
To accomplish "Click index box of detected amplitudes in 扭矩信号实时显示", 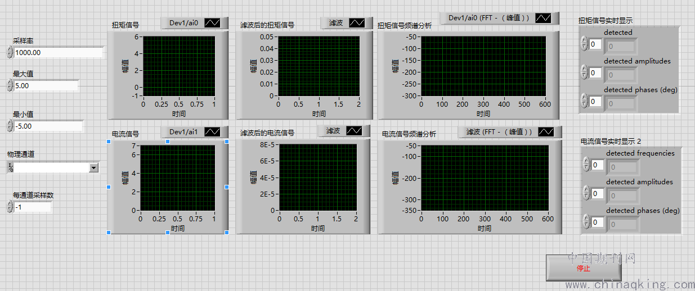I will point(595,72).
